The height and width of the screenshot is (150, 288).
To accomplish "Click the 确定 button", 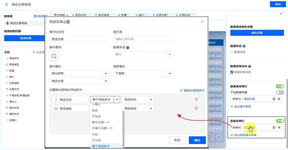I will click(x=197, y=140).
